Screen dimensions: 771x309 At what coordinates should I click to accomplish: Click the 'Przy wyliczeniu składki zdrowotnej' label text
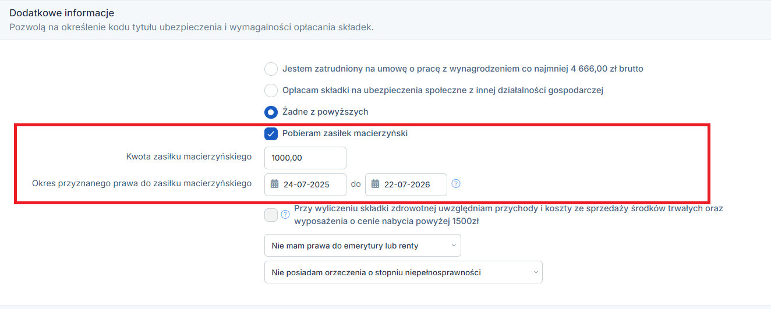pos(508,215)
